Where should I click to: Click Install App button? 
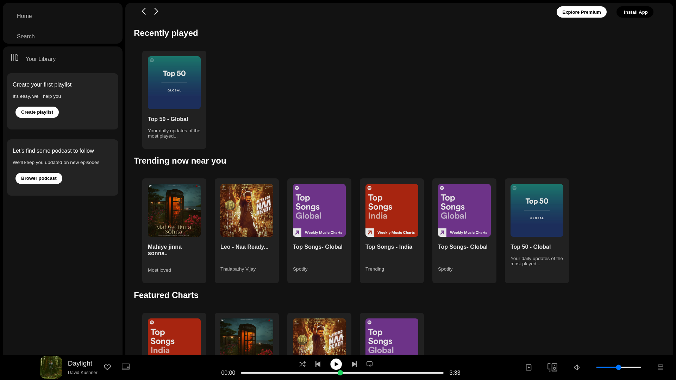point(635,12)
